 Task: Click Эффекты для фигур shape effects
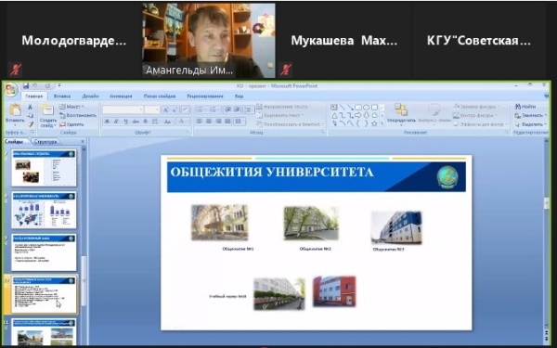coord(480,124)
